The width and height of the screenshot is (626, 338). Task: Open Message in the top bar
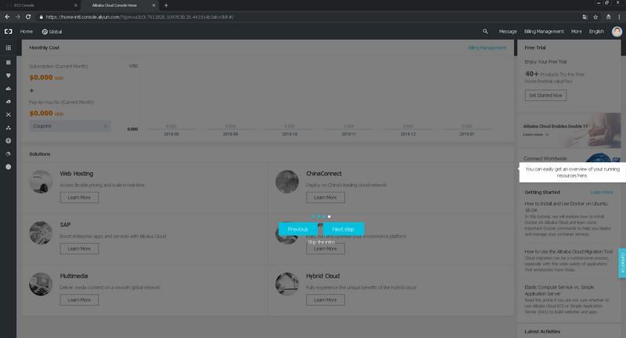(508, 31)
